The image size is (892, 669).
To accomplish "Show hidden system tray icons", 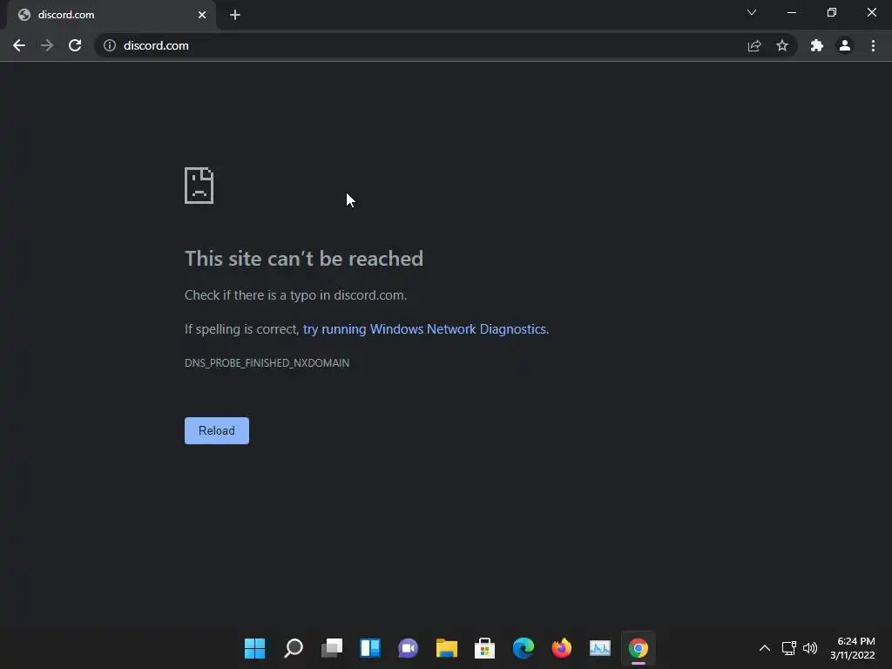I will tap(765, 648).
